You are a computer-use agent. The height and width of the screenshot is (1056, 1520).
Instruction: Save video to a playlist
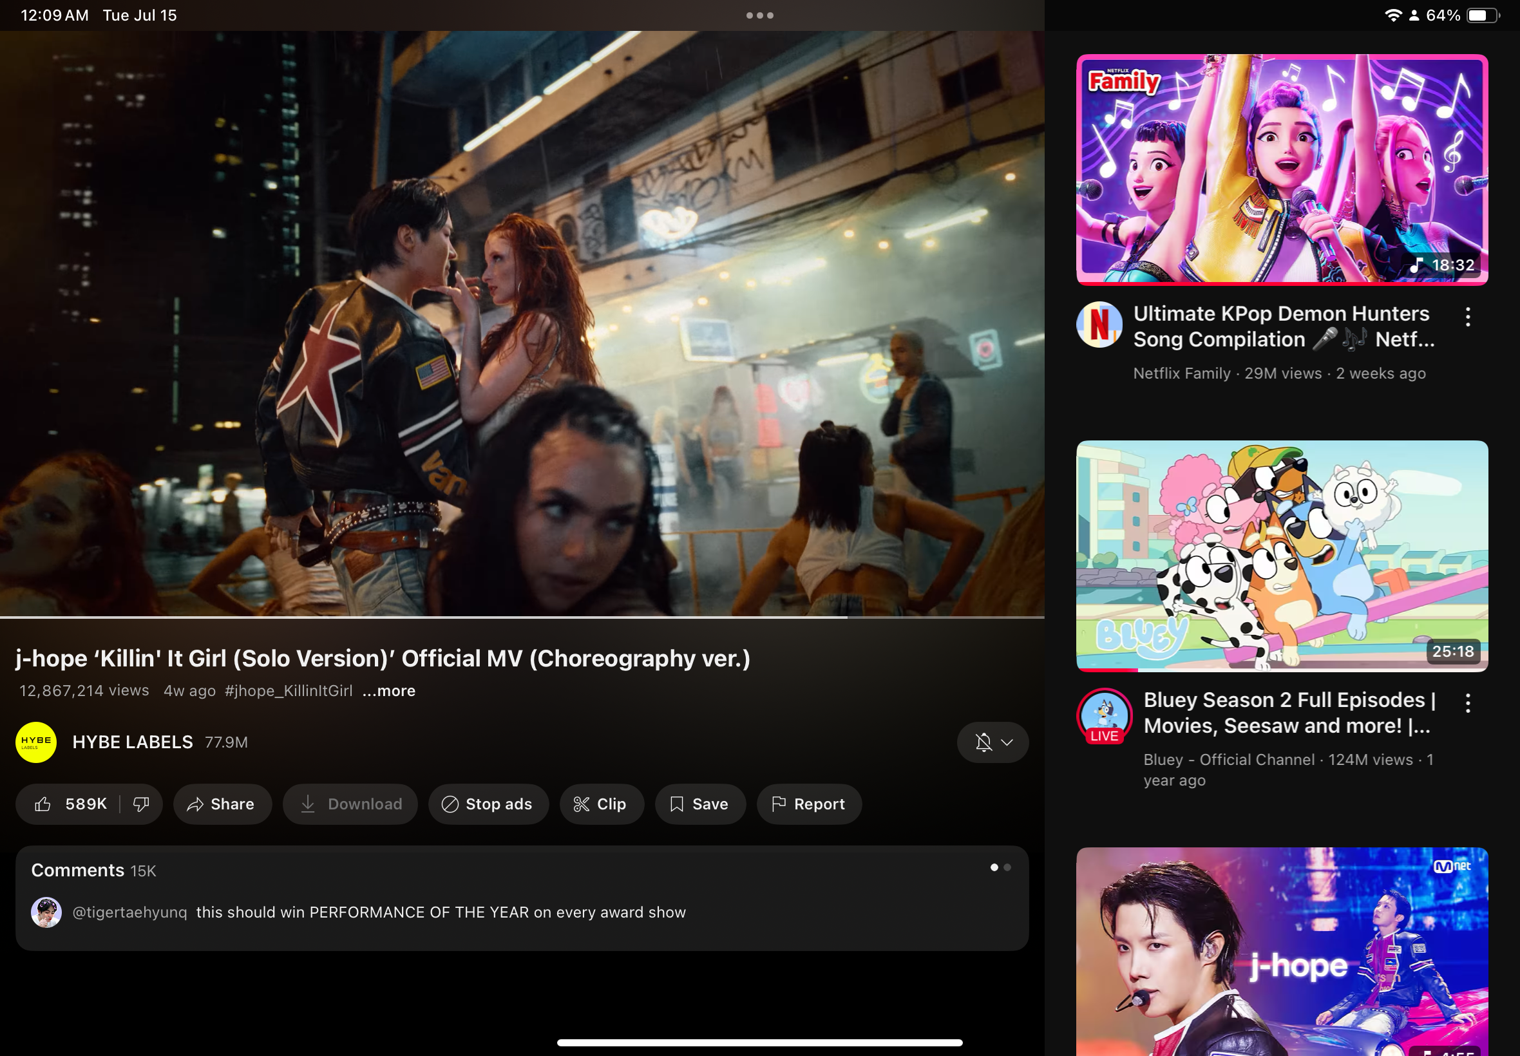pos(699,804)
